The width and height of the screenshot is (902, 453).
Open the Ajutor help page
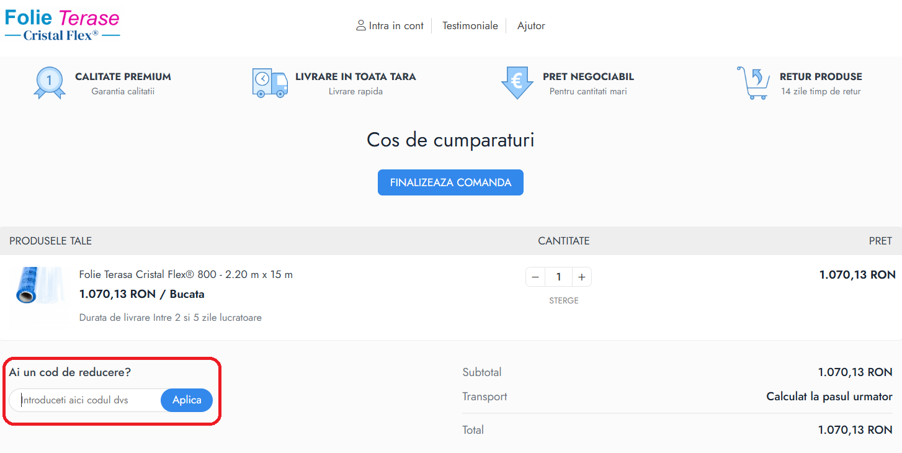point(531,26)
